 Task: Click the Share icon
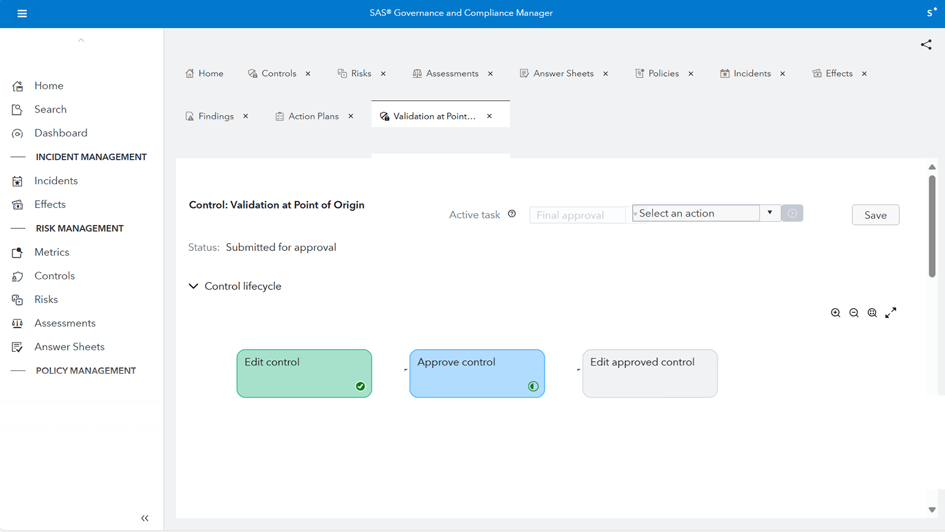coord(926,45)
